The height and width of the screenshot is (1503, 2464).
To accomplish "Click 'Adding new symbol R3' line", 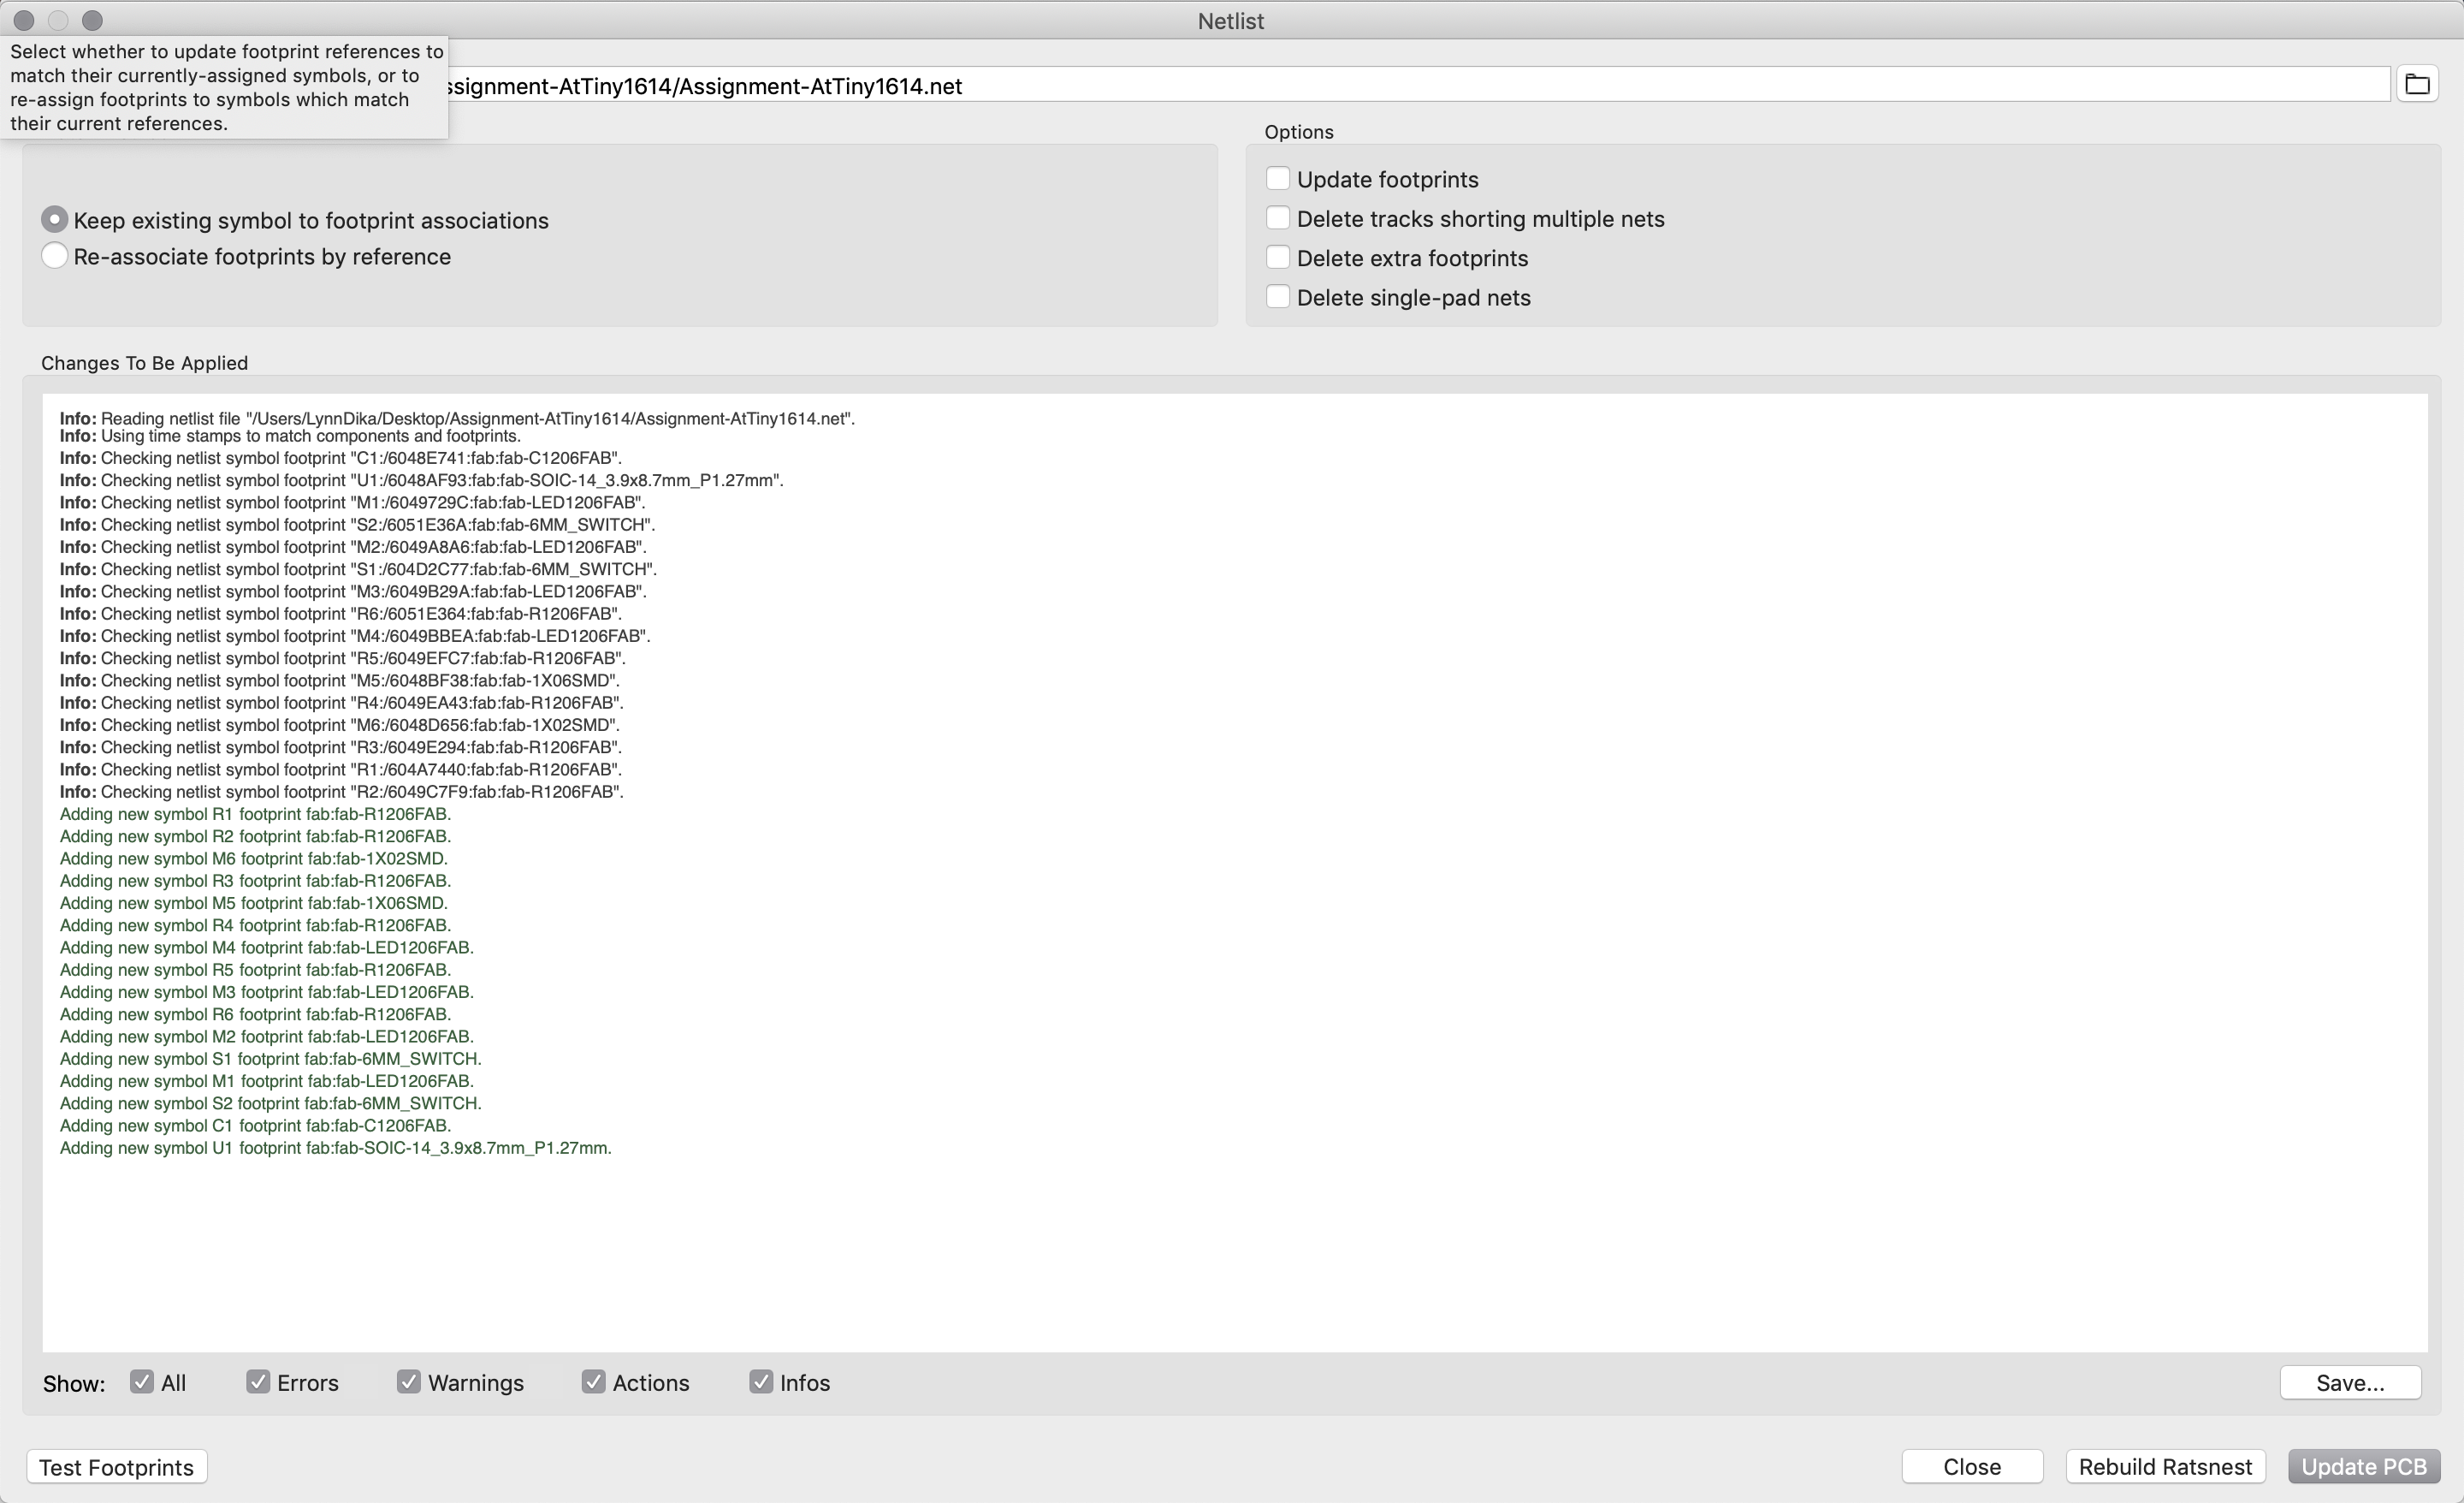I will click(x=255, y=881).
